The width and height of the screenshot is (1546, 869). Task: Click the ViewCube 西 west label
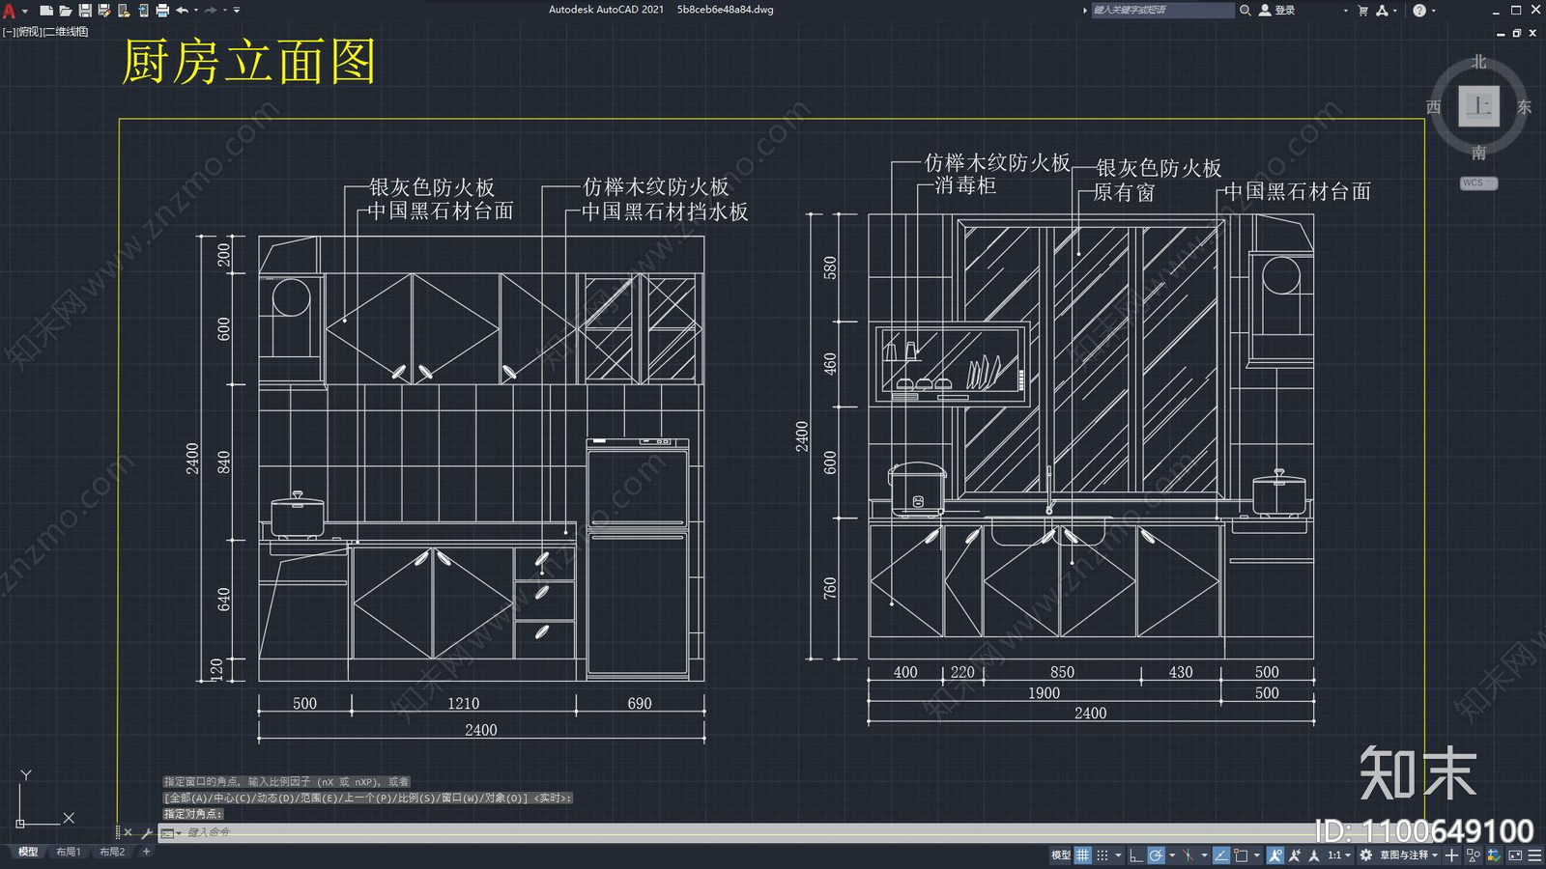click(1434, 106)
